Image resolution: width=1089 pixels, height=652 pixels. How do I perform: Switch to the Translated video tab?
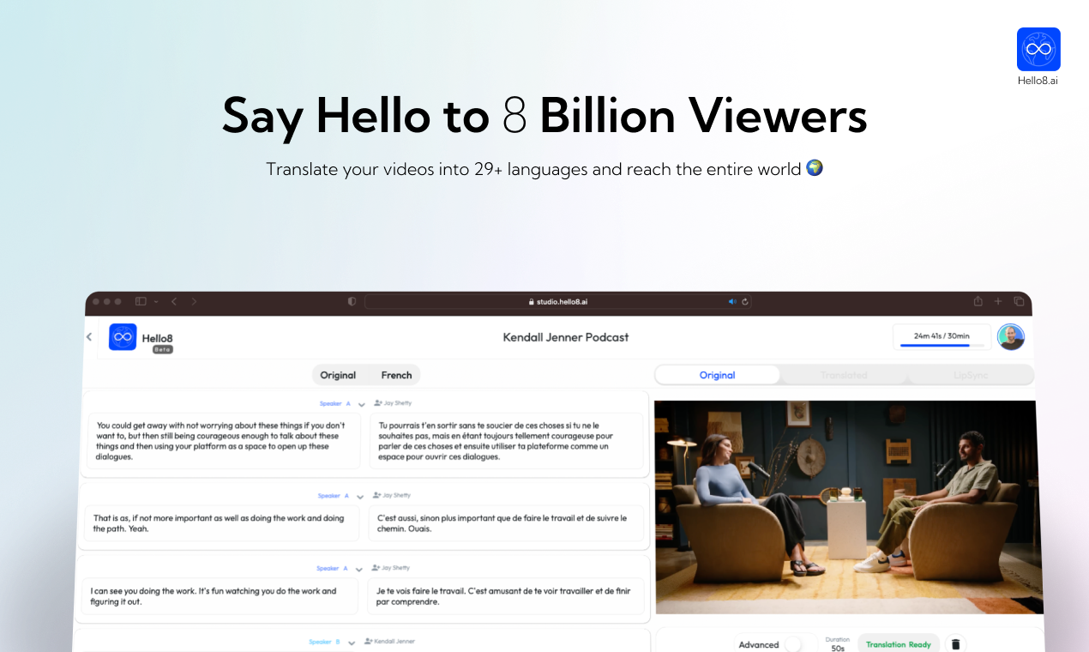[x=844, y=375]
